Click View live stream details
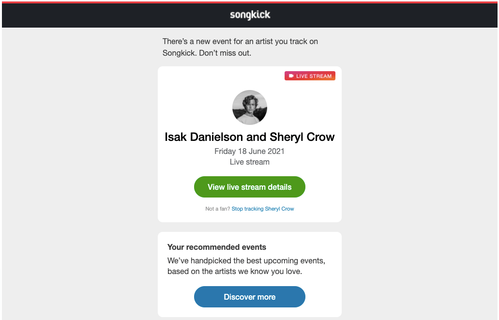This screenshot has width=499, height=320. coord(249,187)
